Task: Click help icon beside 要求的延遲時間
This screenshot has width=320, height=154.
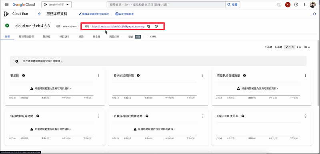Action: click(138, 75)
